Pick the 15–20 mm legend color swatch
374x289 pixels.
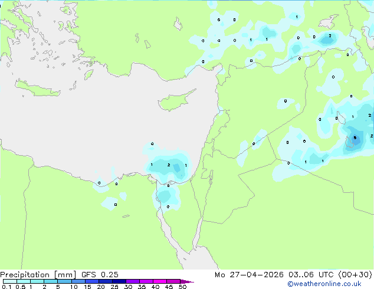click(91, 281)
